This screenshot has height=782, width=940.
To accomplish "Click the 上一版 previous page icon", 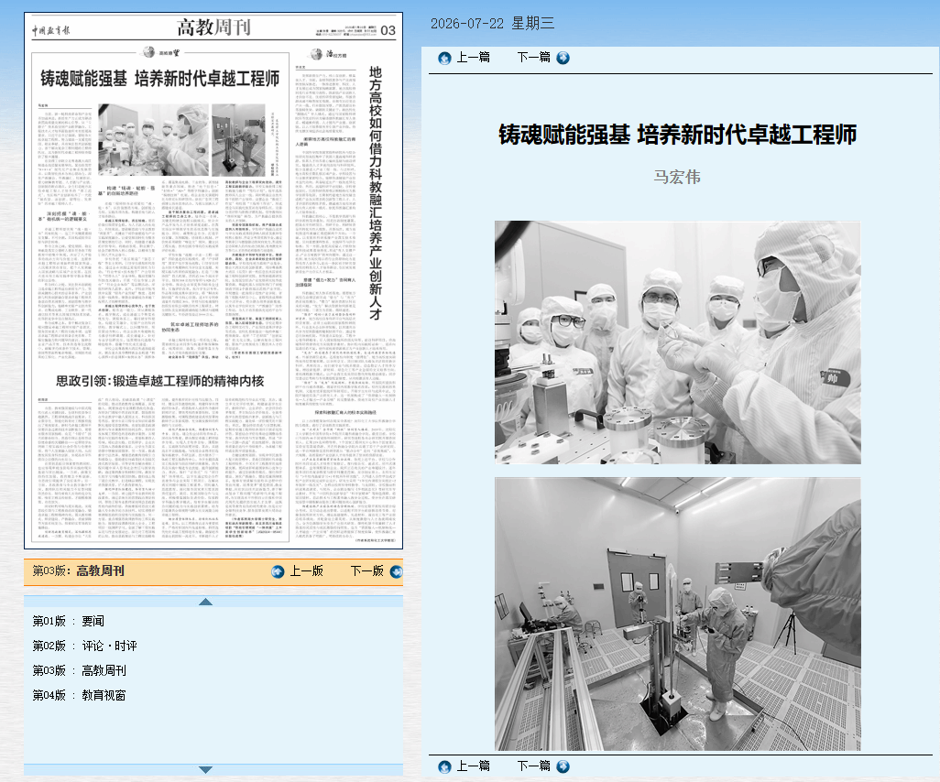I will coord(278,571).
